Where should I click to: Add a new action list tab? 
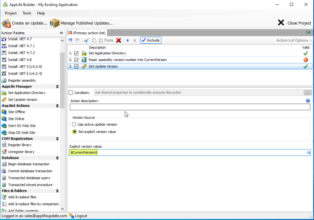308,32
